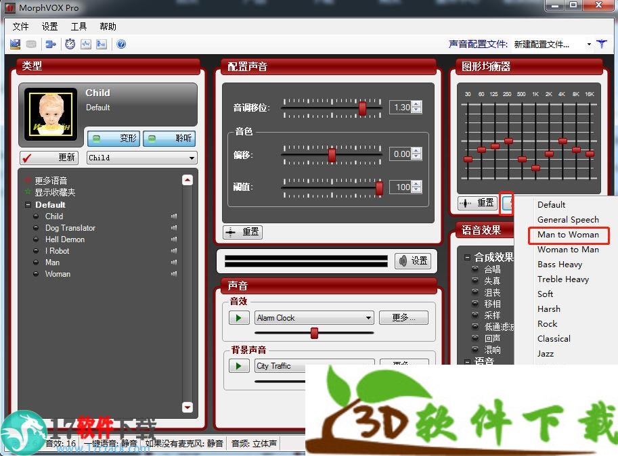Toggle the 聆听 listen button
This screenshot has width=618, height=456.
coord(169,138)
